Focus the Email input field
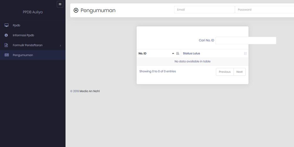Image resolution: width=294 pixels, height=147 pixels. 204,10
